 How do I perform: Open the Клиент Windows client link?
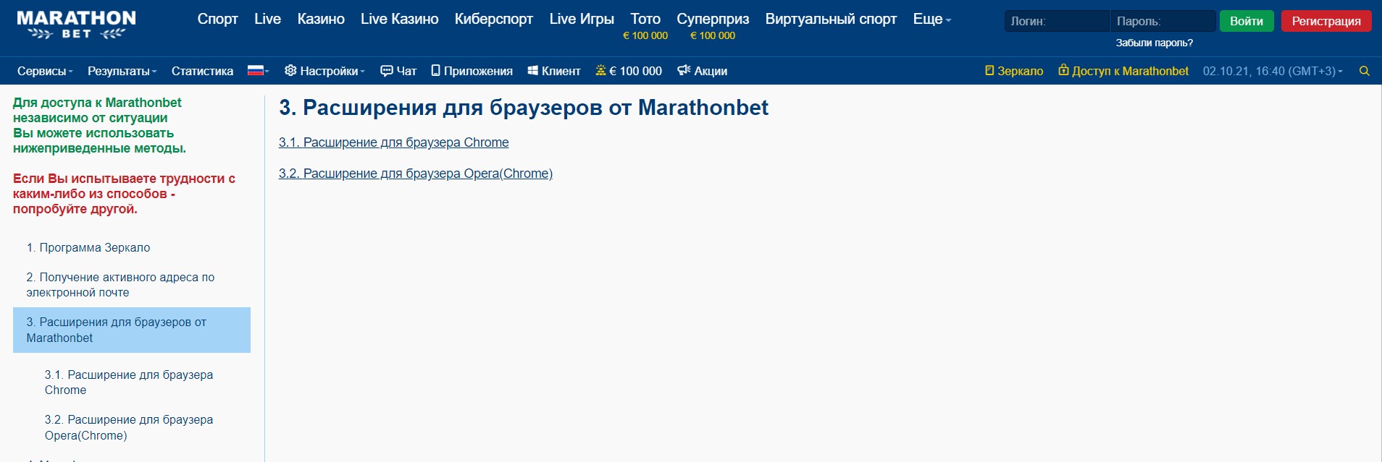[x=554, y=71]
